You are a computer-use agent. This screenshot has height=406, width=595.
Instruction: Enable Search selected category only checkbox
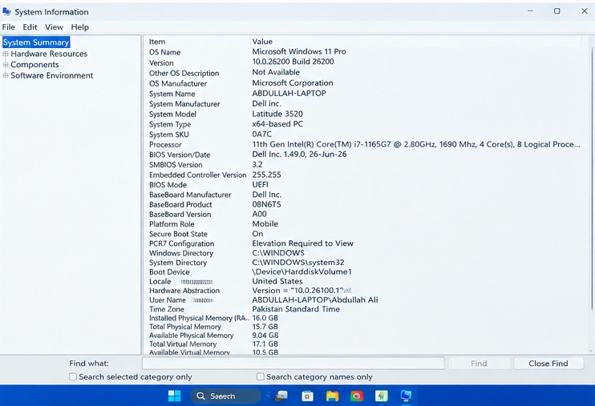73,377
